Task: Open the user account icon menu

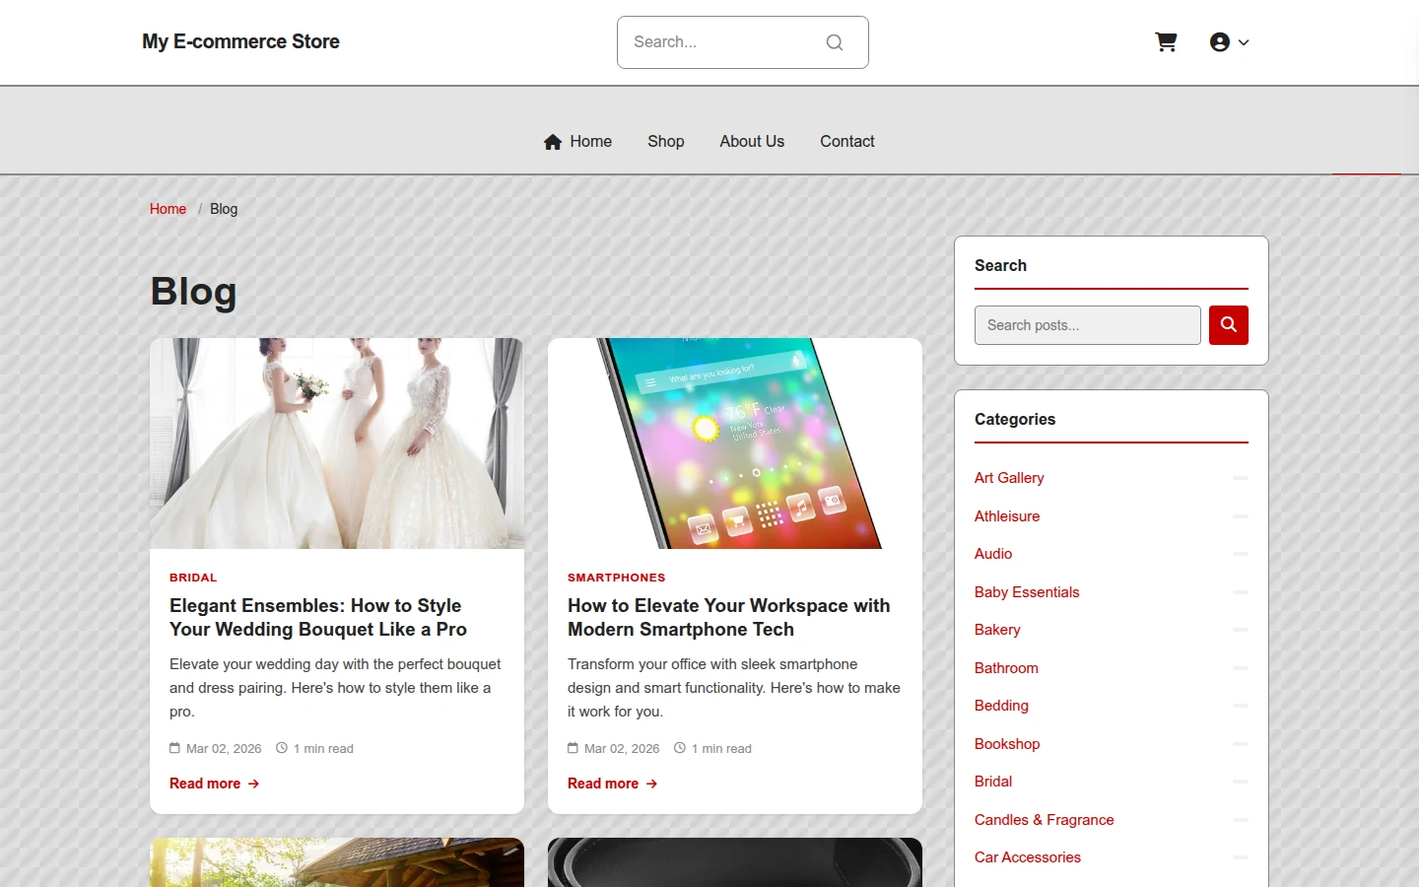Action: 1220,42
